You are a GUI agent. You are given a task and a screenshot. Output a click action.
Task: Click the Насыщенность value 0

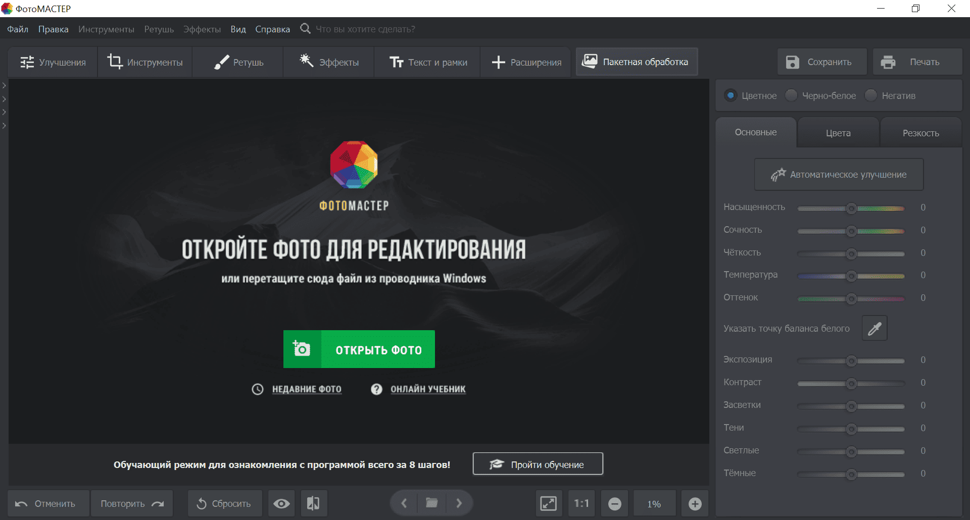tap(923, 207)
